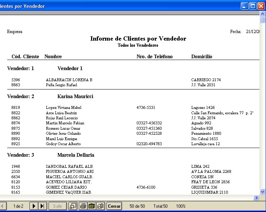Click client code 5396

click(15, 80)
